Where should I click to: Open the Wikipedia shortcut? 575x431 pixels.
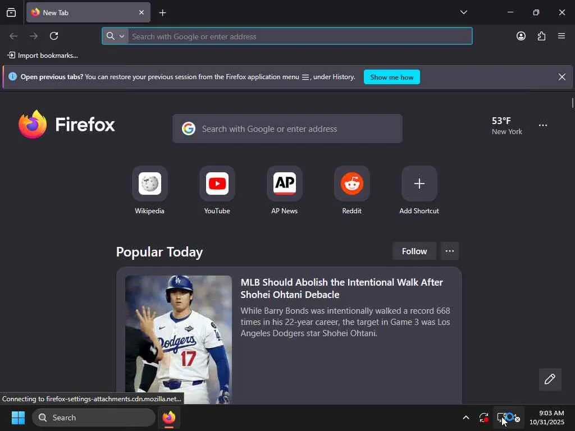149,190
